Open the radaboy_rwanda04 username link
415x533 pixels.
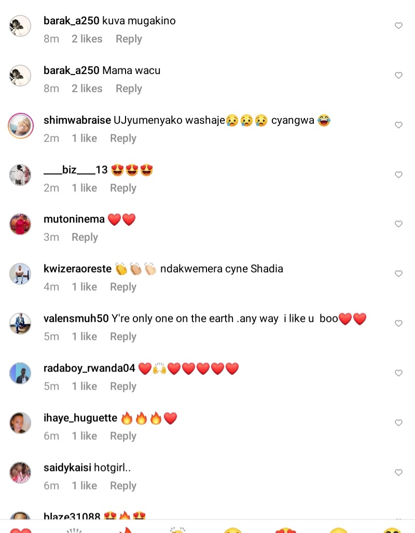coord(89,368)
